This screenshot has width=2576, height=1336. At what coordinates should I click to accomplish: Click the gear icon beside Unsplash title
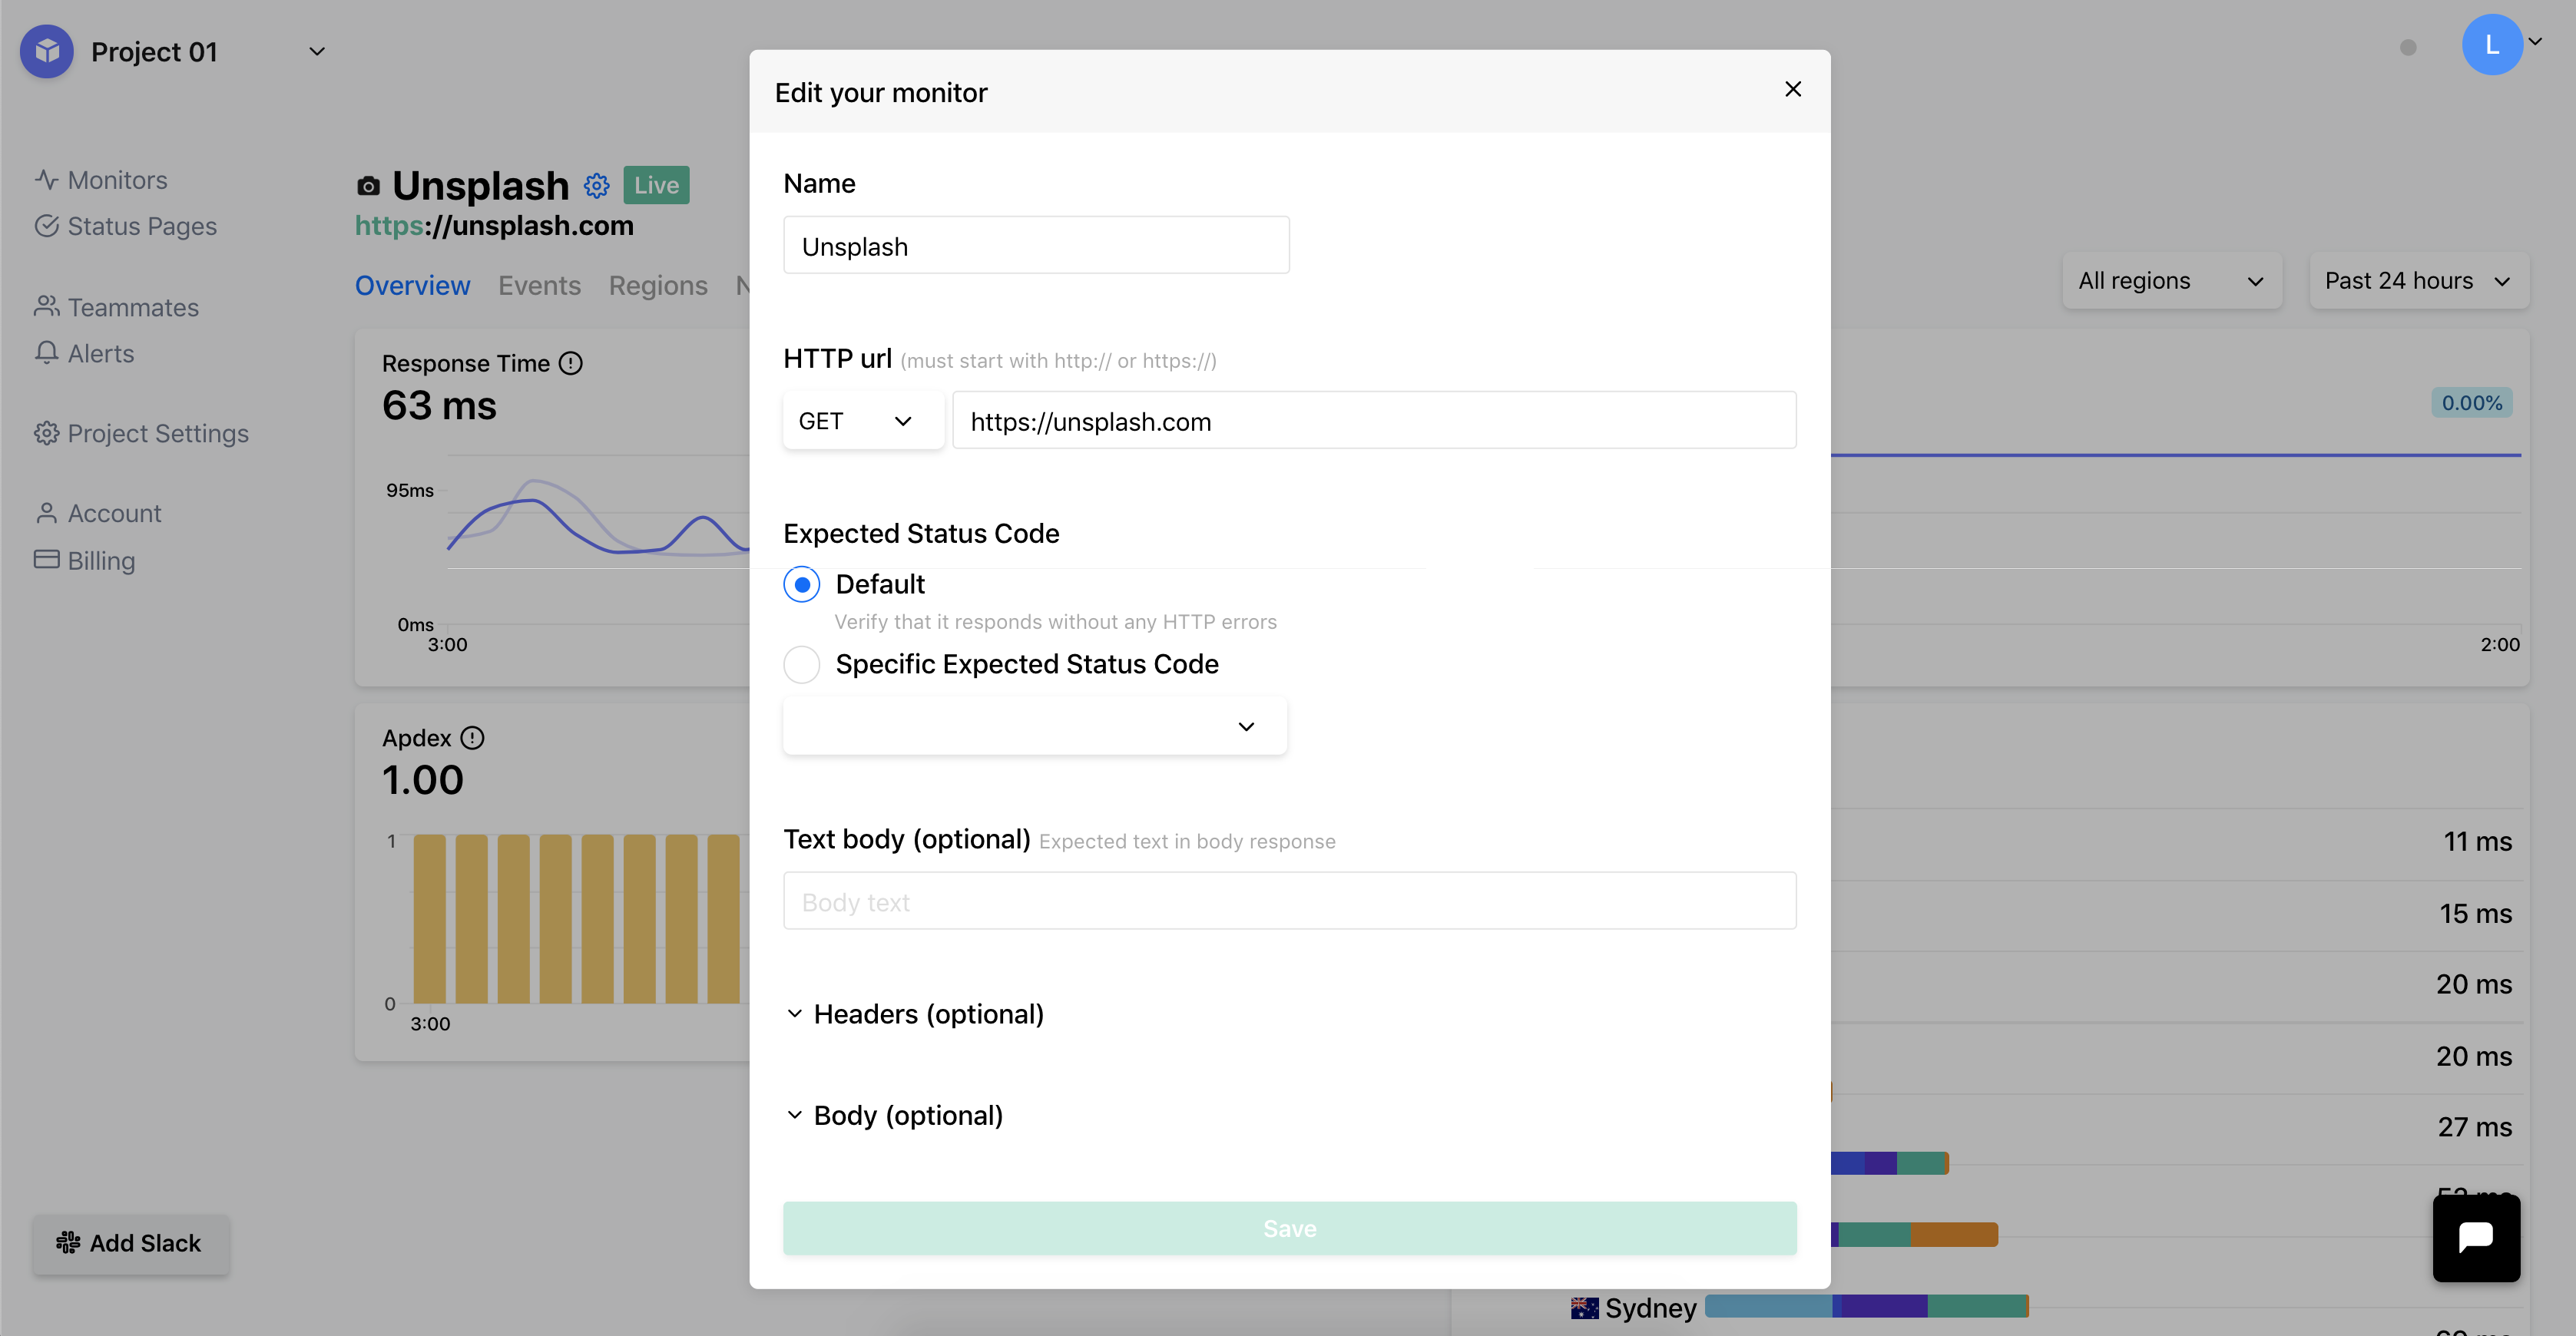[597, 186]
